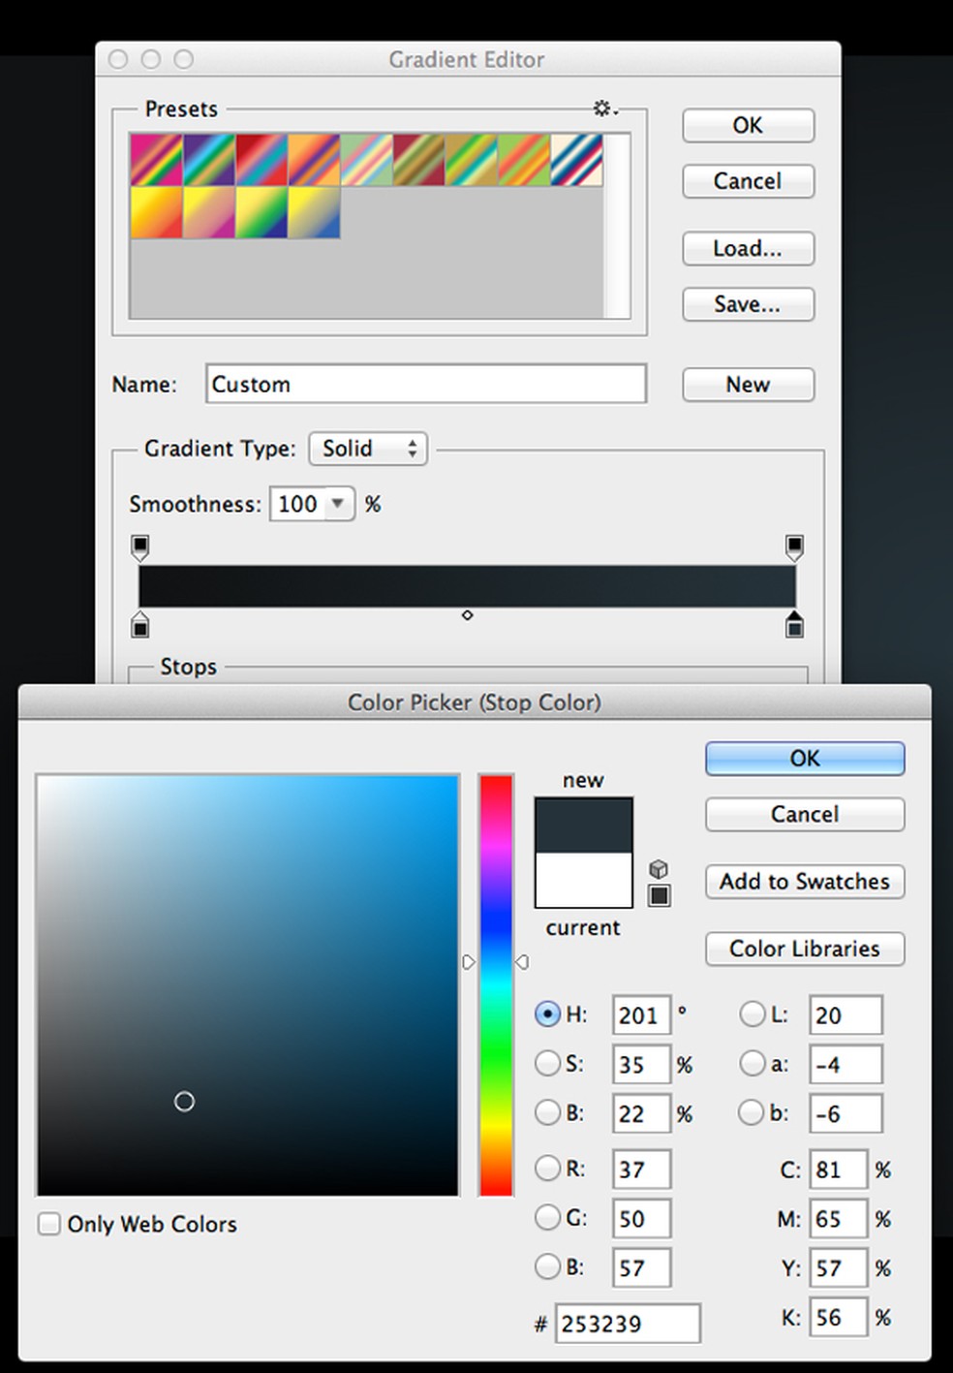
Task: Click the H hue value field
Action: (x=641, y=1015)
